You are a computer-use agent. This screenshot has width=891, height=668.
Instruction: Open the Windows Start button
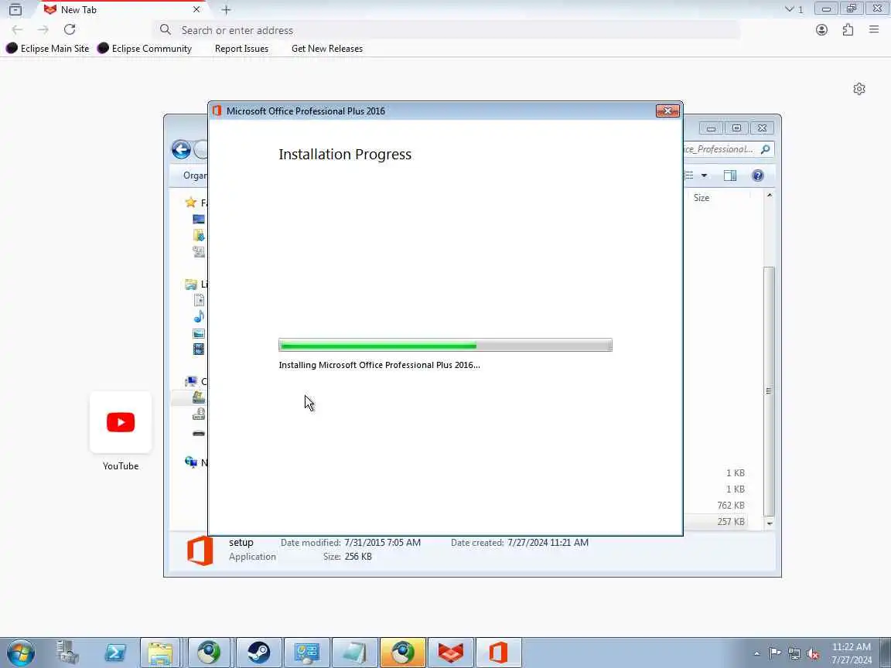pos(20,653)
